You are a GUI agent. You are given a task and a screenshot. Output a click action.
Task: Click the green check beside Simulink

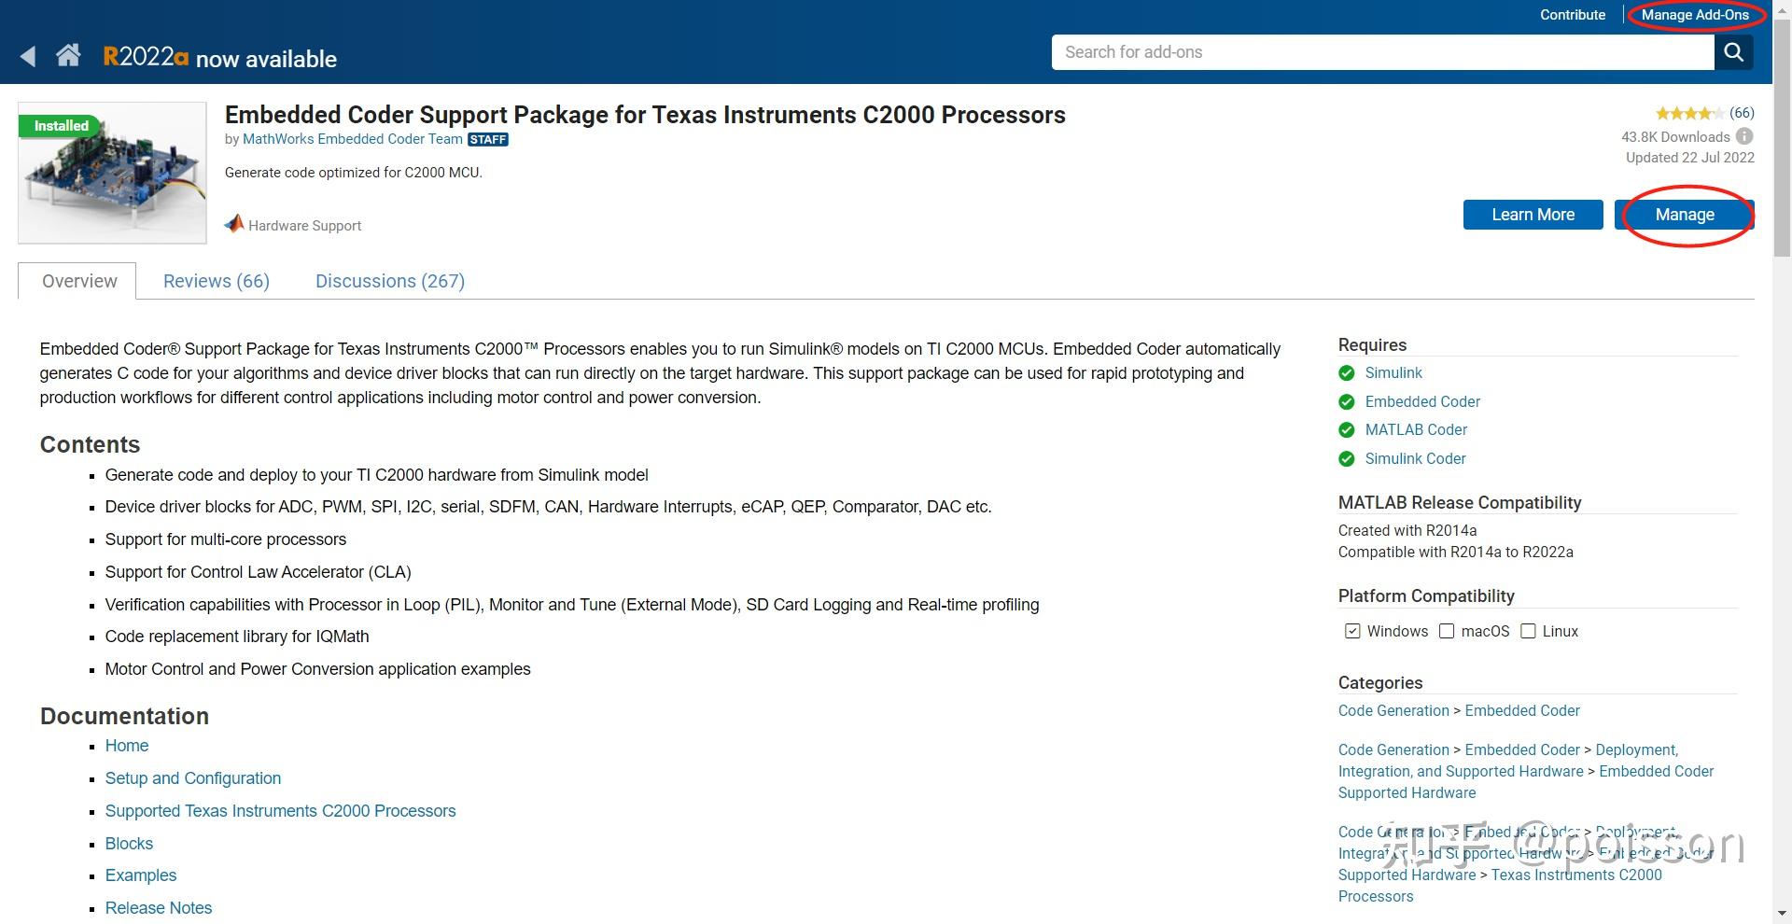(x=1346, y=373)
